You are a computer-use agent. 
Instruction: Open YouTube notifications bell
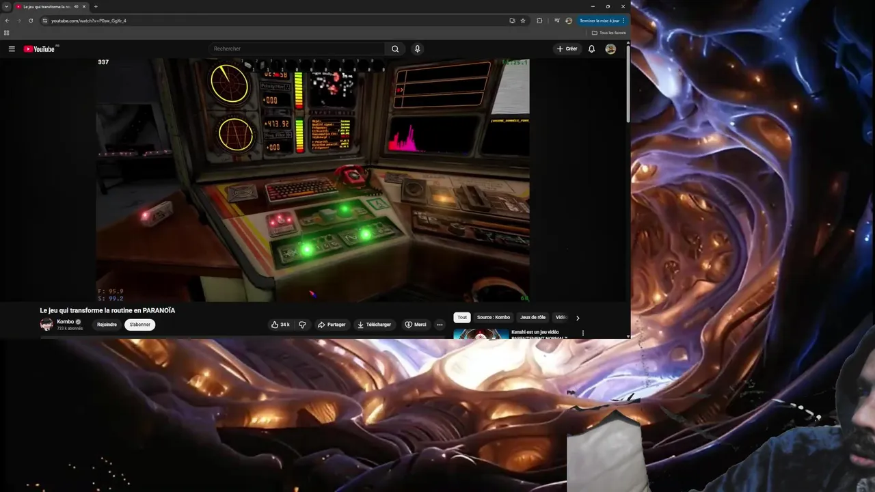click(x=591, y=49)
